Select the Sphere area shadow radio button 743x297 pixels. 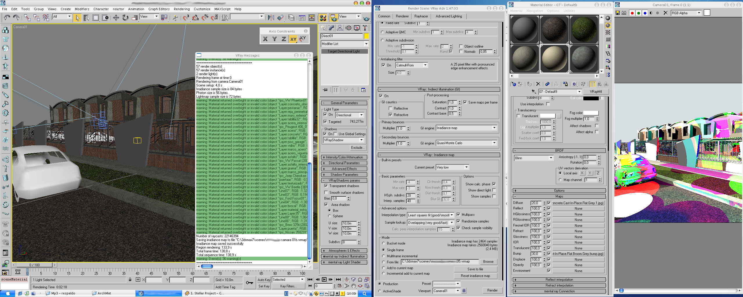[x=329, y=216]
